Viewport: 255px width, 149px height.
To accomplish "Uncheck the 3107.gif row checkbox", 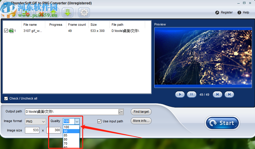I will (x=6, y=31).
